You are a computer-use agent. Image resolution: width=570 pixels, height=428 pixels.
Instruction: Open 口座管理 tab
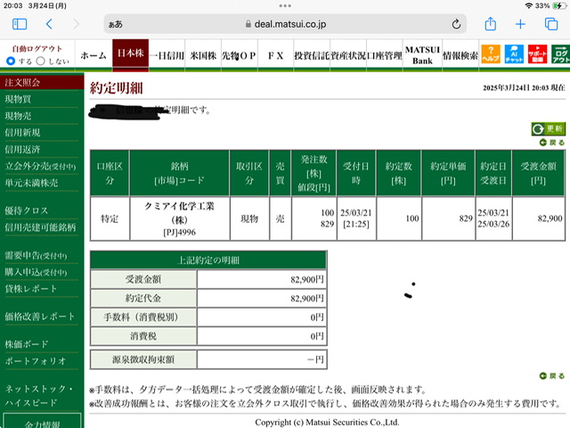point(385,55)
